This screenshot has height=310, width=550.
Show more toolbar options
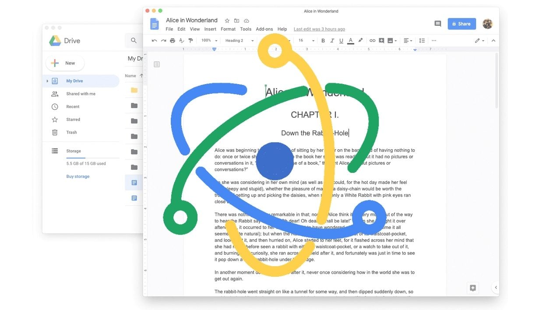click(x=434, y=41)
